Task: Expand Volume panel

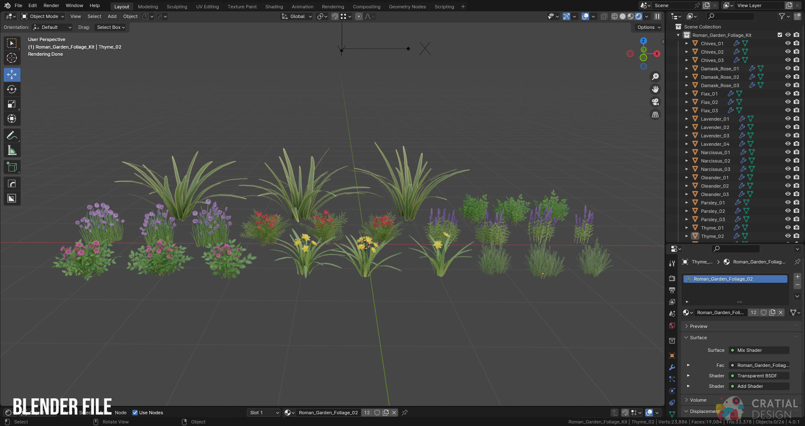Action: pos(698,400)
